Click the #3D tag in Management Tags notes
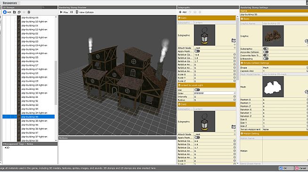Image resolution: width=308 pixels, height=172 pixels. coord(7,148)
